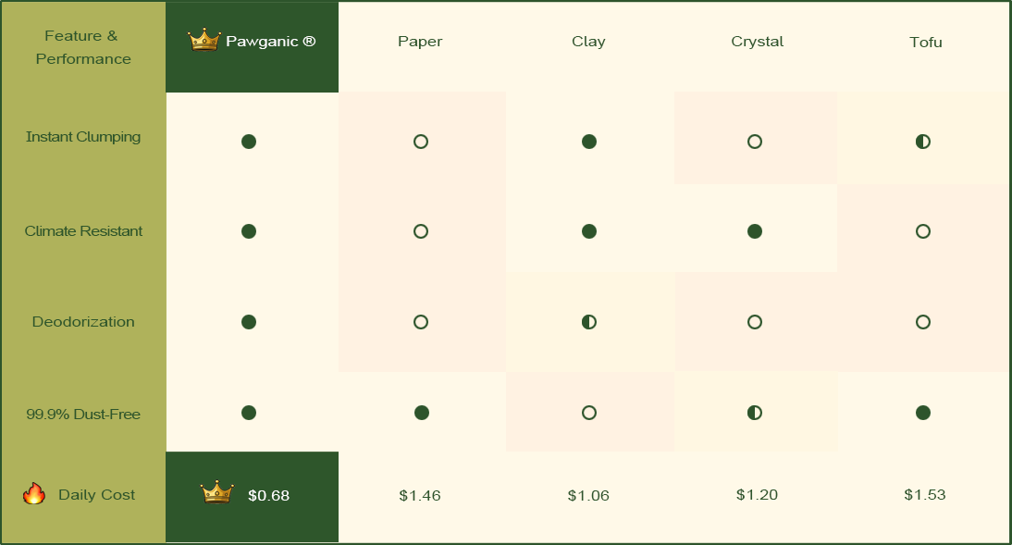Click the 99.9% Dust-Free row label
Screen dimensions: 1012x545
coord(83,414)
